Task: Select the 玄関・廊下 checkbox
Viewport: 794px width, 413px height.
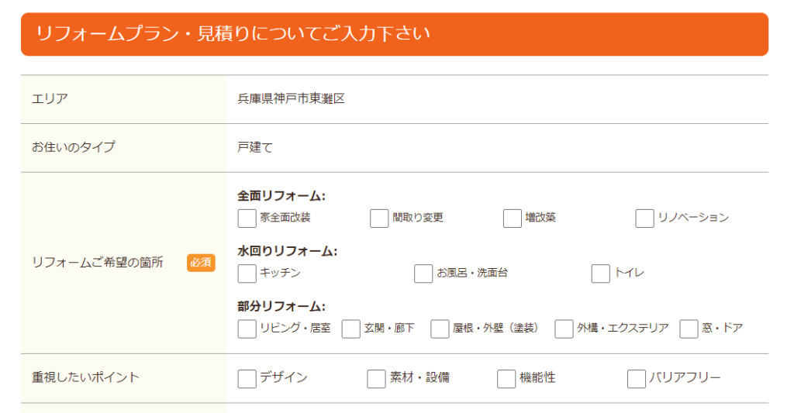Action: click(351, 329)
